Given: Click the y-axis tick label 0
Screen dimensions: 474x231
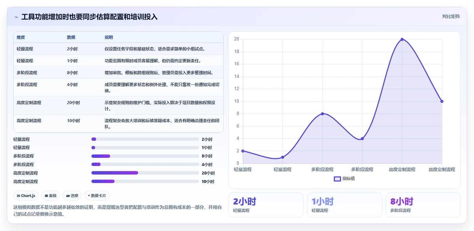Looking at the screenshot, I should 237,163.
